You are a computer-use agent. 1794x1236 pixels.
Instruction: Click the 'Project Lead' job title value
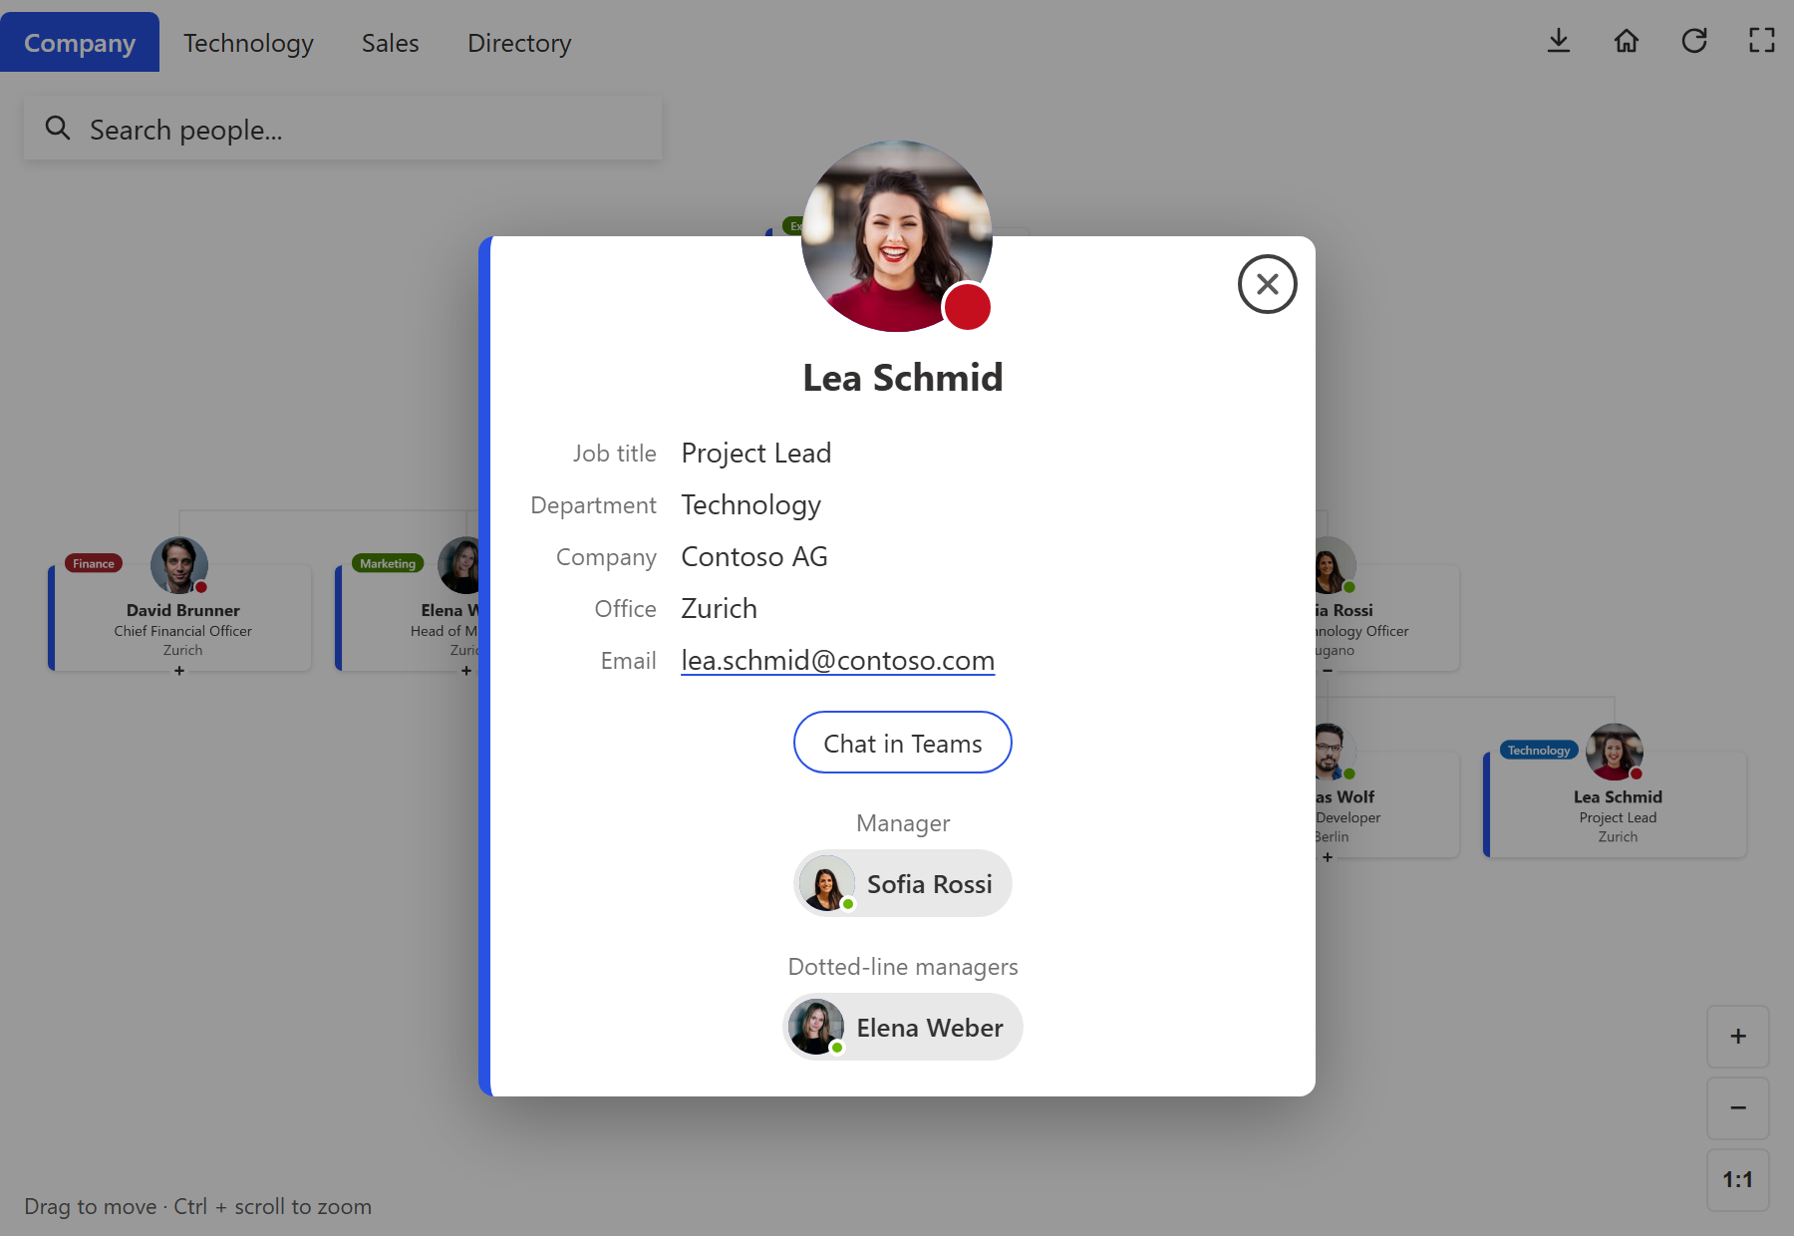pyautogui.click(x=755, y=454)
